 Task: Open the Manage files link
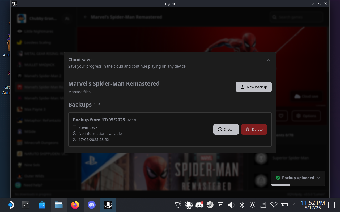click(x=79, y=92)
